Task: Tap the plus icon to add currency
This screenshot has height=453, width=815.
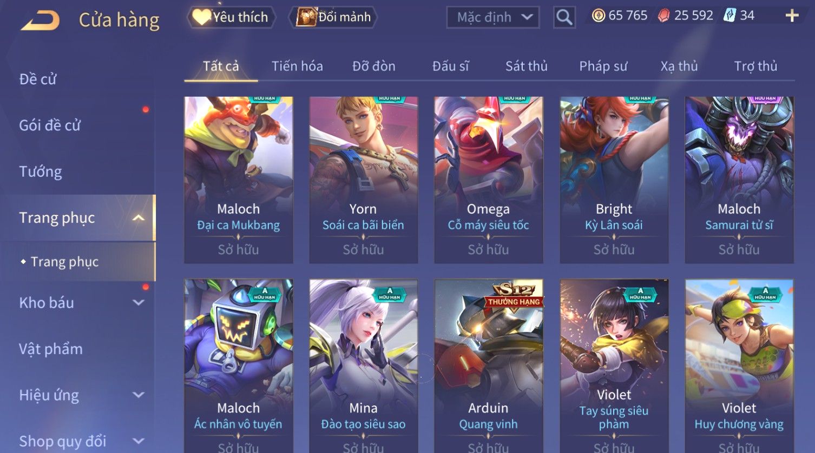Action: coord(792,16)
